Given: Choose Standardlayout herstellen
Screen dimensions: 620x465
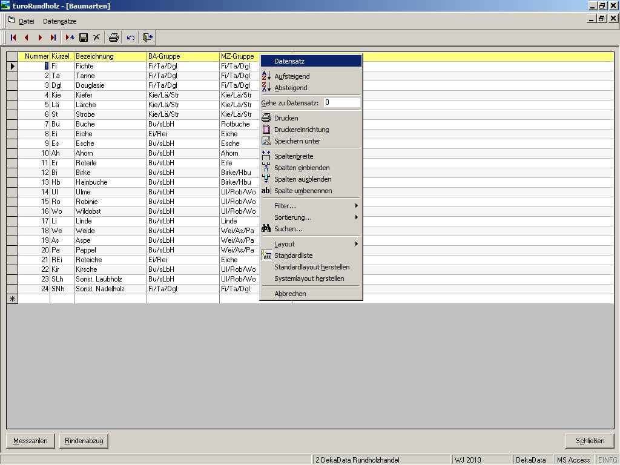Looking at the screenshot, I should pos(311,267).
